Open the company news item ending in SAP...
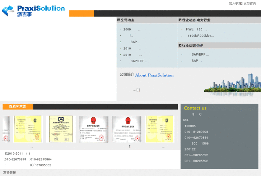This screenshot has height=195, width=261. coord(135,42)
